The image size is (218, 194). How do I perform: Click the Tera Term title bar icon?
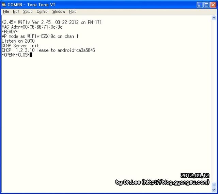(4, 4)
